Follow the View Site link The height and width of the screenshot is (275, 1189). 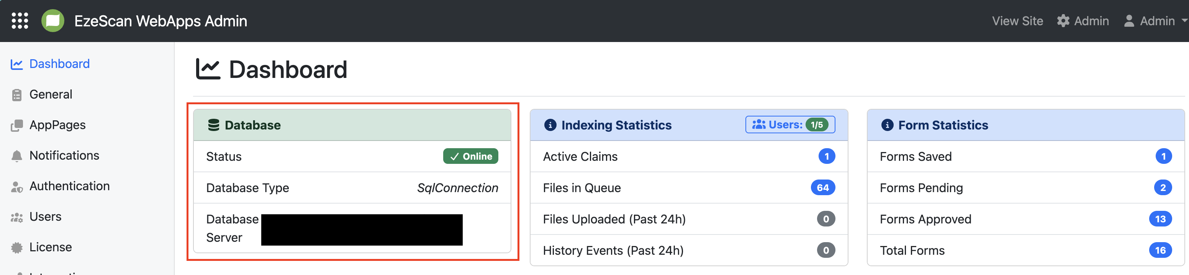click(x=1017, y=21)
